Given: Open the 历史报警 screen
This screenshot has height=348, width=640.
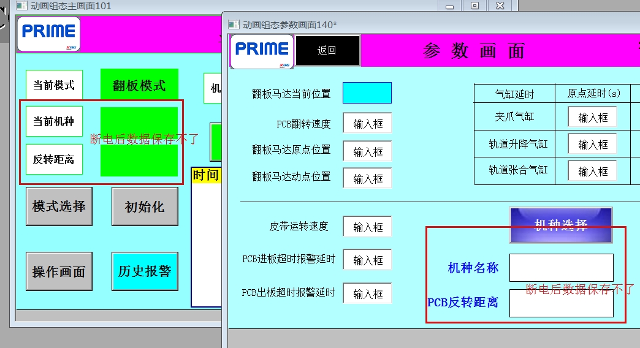Looking at the screenshot, I should pyautogui.click(x=145, y=271).
